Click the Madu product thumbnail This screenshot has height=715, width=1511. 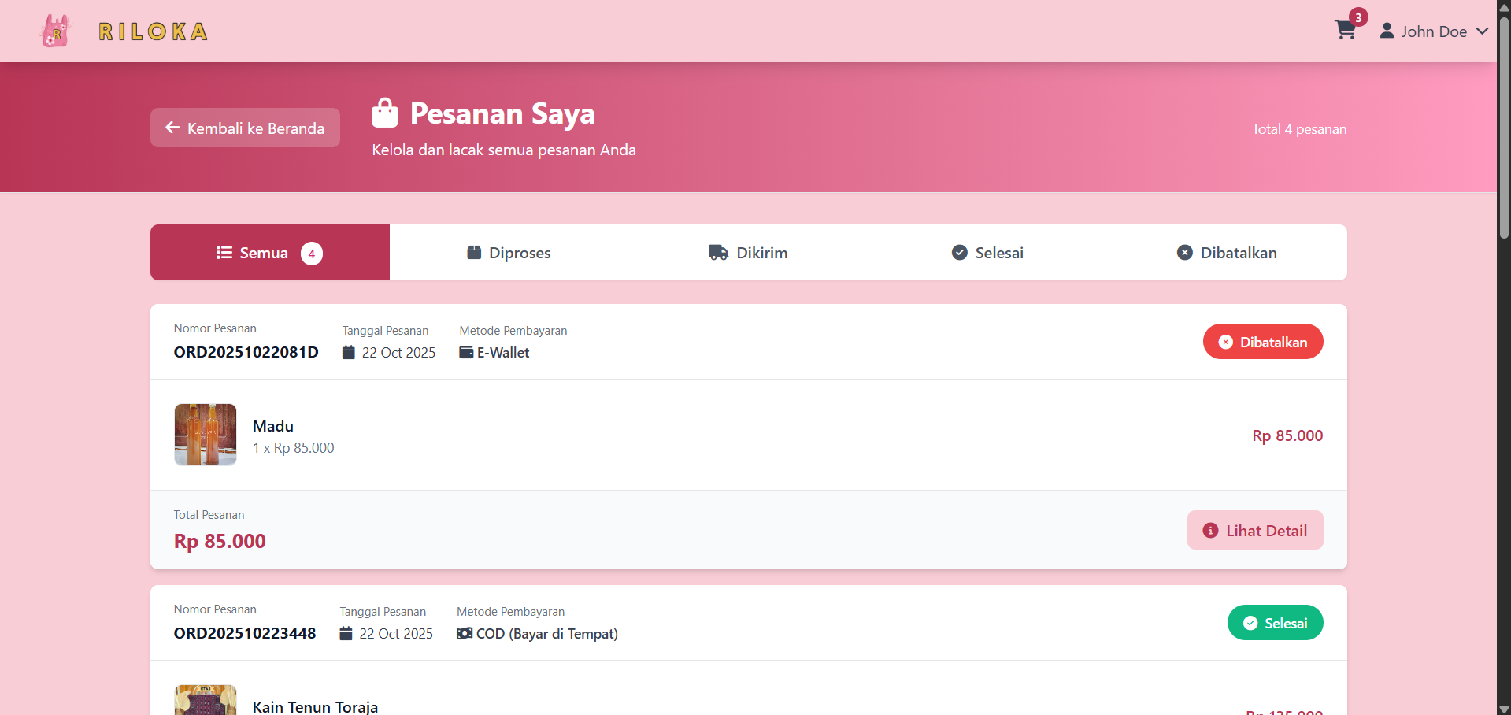206,435
